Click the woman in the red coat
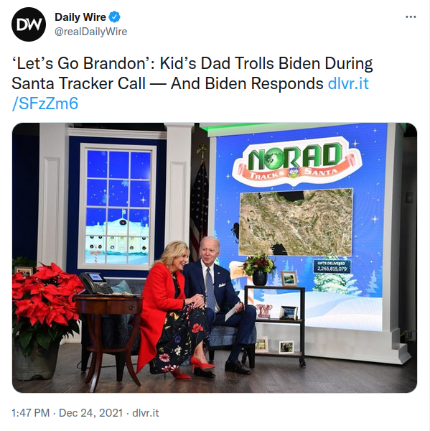This screenshot has width=430, height=431. click(174, 310)
